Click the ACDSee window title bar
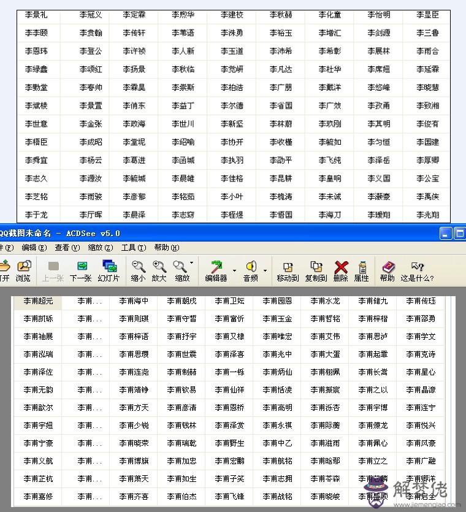The height and width of the screenshot is (512, 466). pos(245,233)
